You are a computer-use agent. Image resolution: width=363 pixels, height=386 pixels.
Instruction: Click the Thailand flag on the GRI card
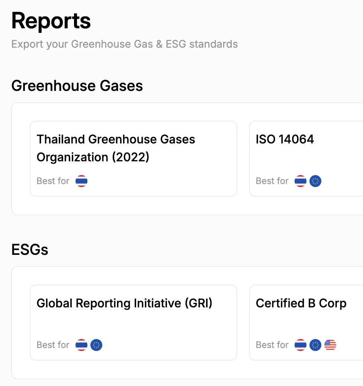tap(81, 345)
